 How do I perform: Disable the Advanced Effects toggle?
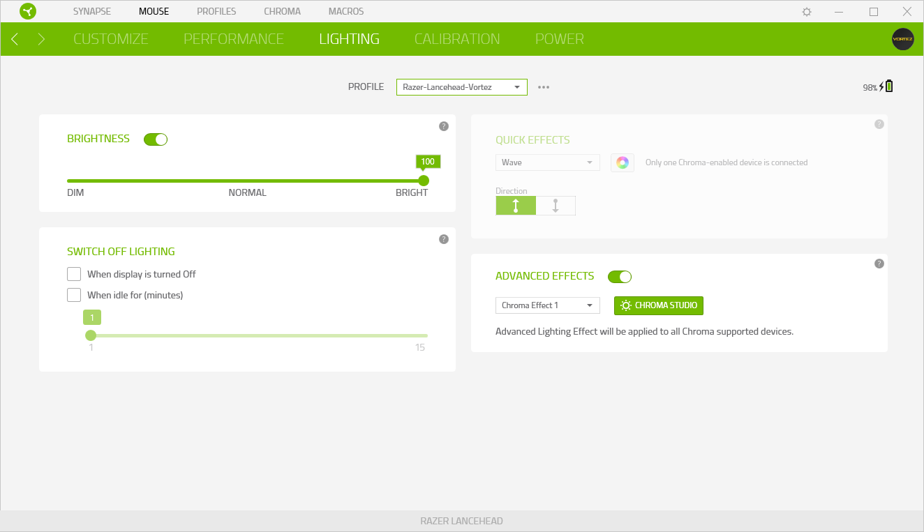pos(620,277)
